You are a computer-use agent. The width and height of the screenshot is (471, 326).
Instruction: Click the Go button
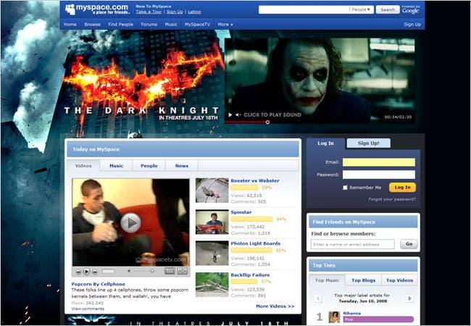coord(409,244)
